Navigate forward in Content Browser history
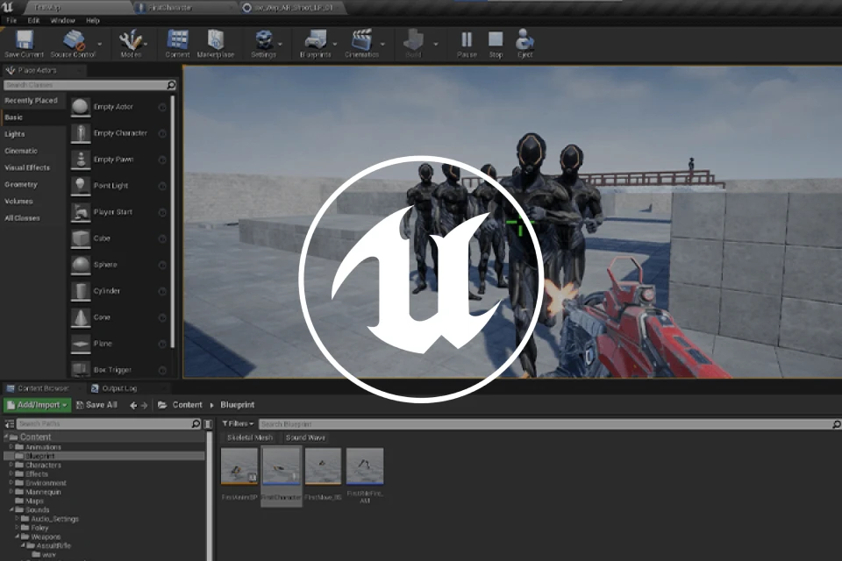 click(x=144, y=405)
